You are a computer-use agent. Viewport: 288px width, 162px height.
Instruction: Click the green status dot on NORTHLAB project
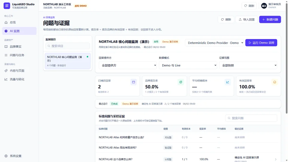click(87, 57)
